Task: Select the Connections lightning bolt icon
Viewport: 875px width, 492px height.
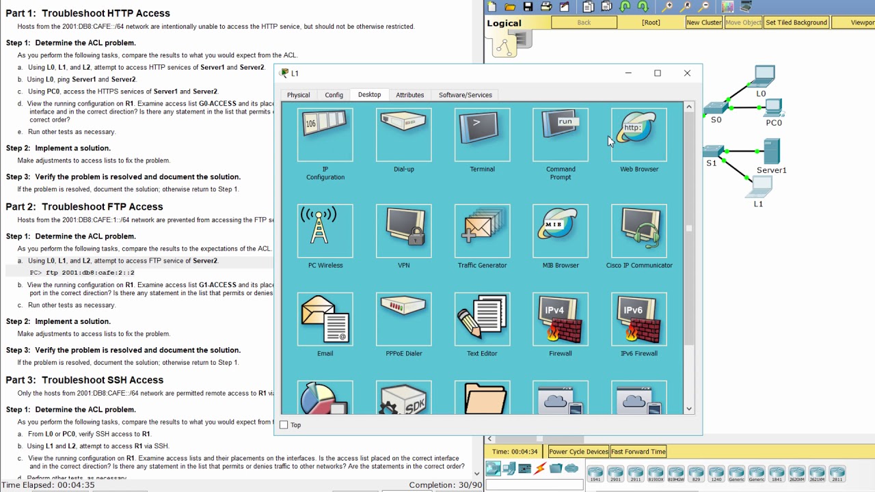Action: pos(541,469)
